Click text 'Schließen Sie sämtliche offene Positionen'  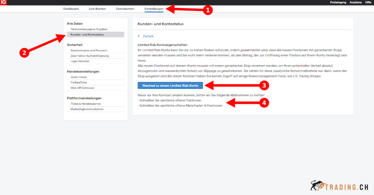(x=170, y=100)
